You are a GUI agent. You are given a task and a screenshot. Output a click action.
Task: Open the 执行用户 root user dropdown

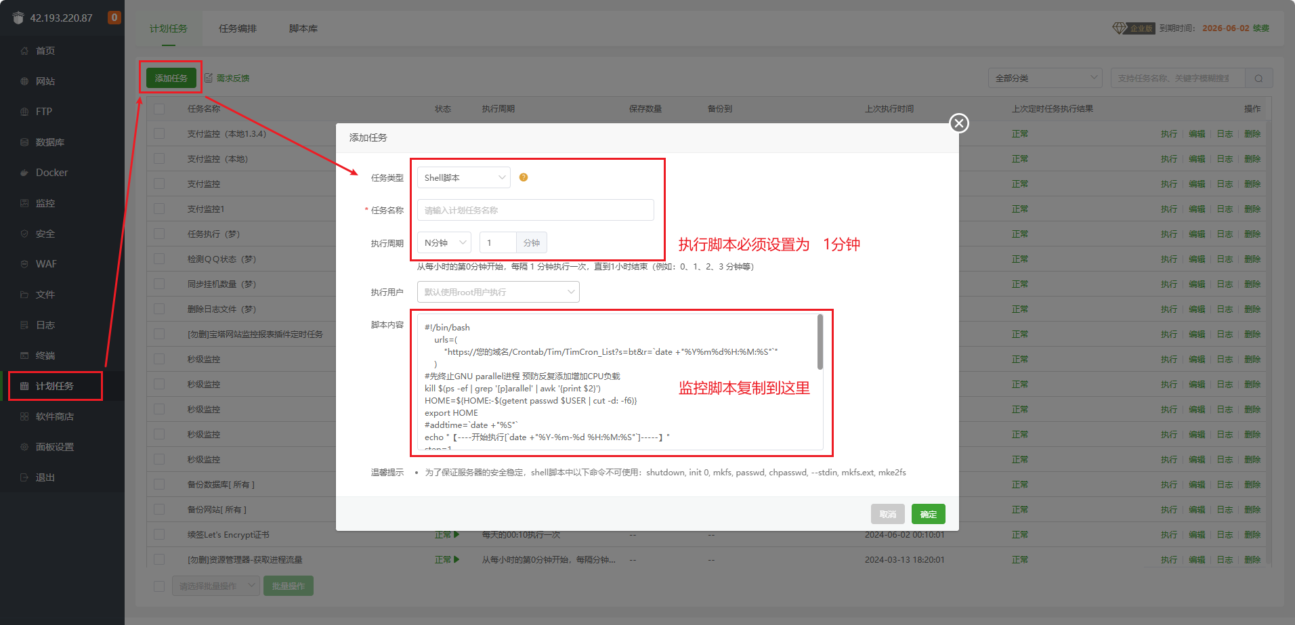click(498, 292)
